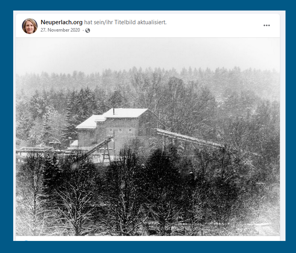Image resolution: width=296 pixels, height=253 pixels.
Task: Open the three-dot post options menu
Action: pos(266,25)
